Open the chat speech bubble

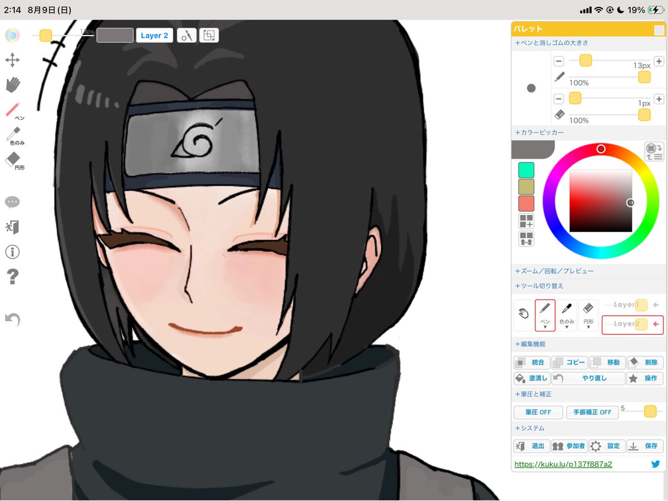(x=12, y=202)
